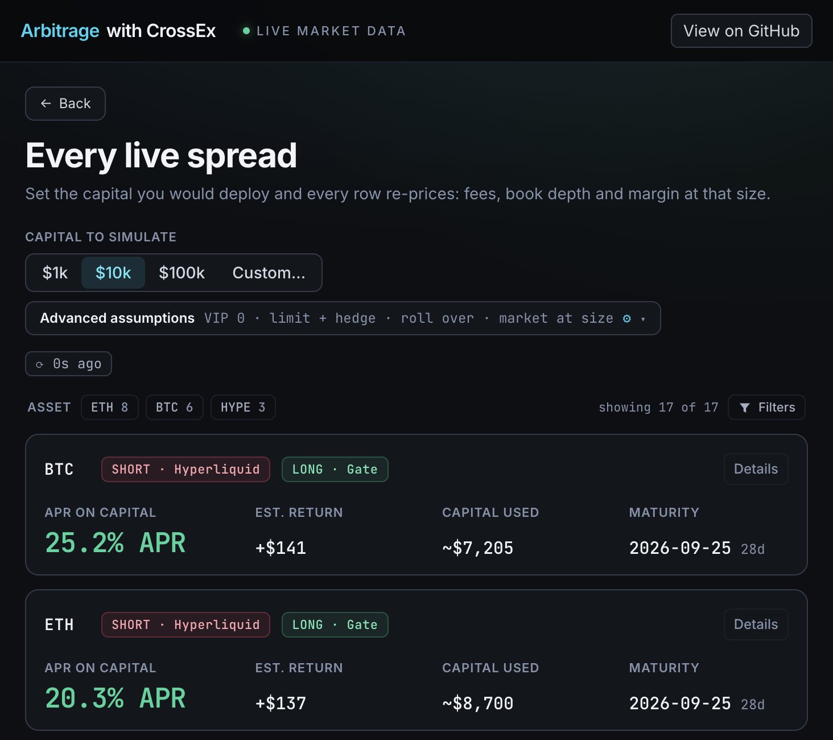This screenshot has width=833, height=740.
Task: Click the BTC card LONG · Gate tag
Action: coord(335,470)
